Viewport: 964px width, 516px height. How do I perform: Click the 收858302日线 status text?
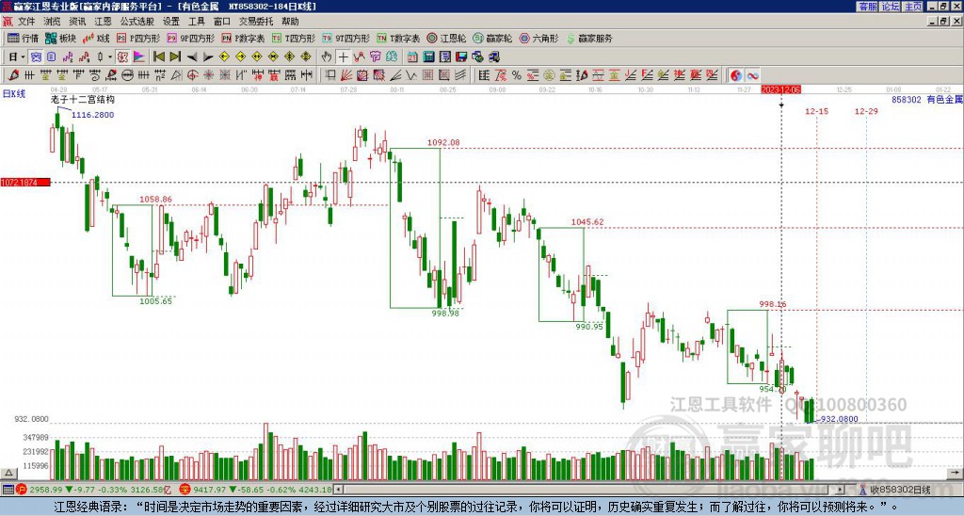pyautogui.click(x=900, y=491)
